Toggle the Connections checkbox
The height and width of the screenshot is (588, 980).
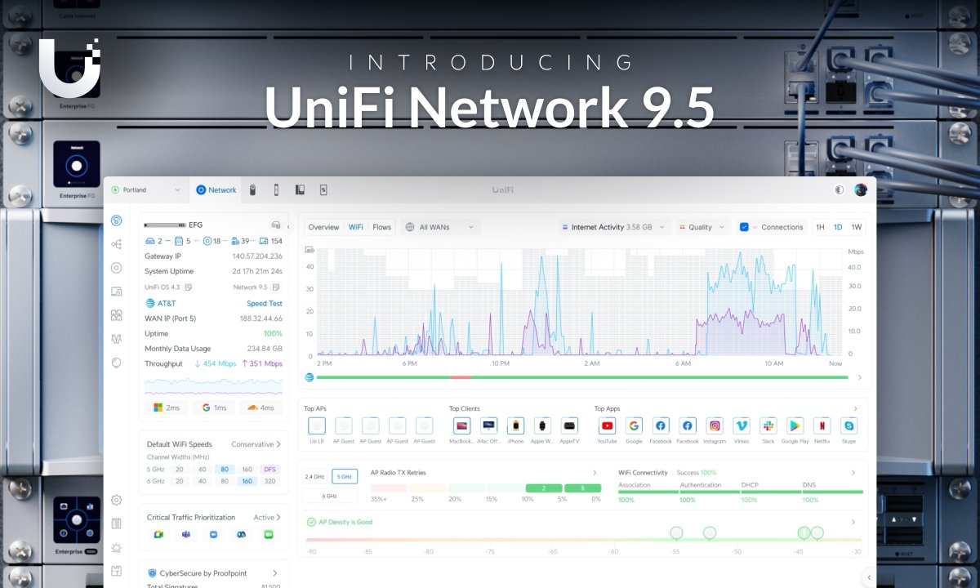pos(744,227)
